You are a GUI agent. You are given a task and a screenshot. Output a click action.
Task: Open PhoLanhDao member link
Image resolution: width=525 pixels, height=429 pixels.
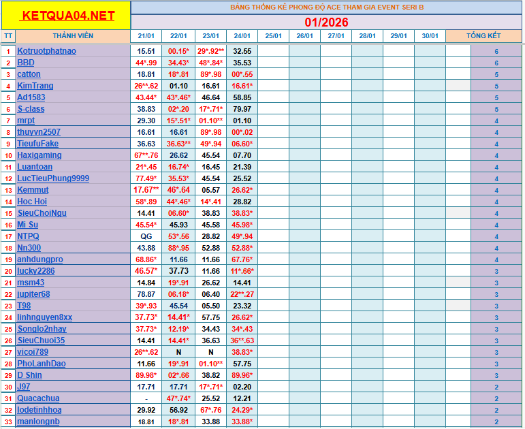click(42, 364)
